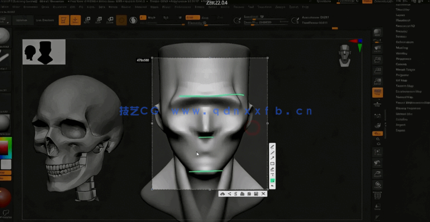Click the sculptris sphere icon beside the gizmo
The image size is (430, 222).
coord(133,20)
